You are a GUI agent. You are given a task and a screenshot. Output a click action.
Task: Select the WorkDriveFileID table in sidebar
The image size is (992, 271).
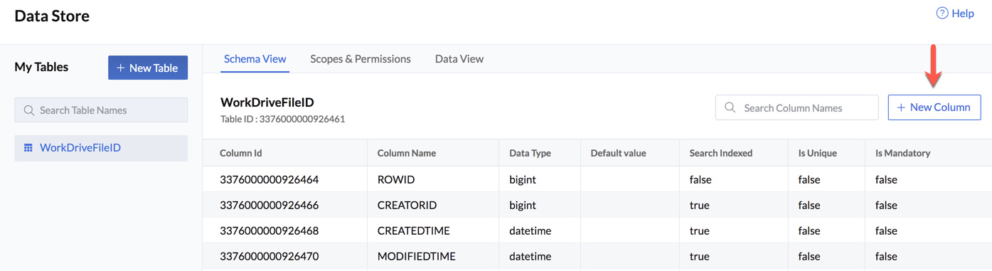[x=101, y=148]
